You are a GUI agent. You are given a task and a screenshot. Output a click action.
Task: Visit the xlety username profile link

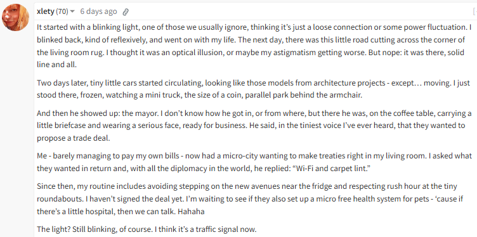click(x=45, y=11)
